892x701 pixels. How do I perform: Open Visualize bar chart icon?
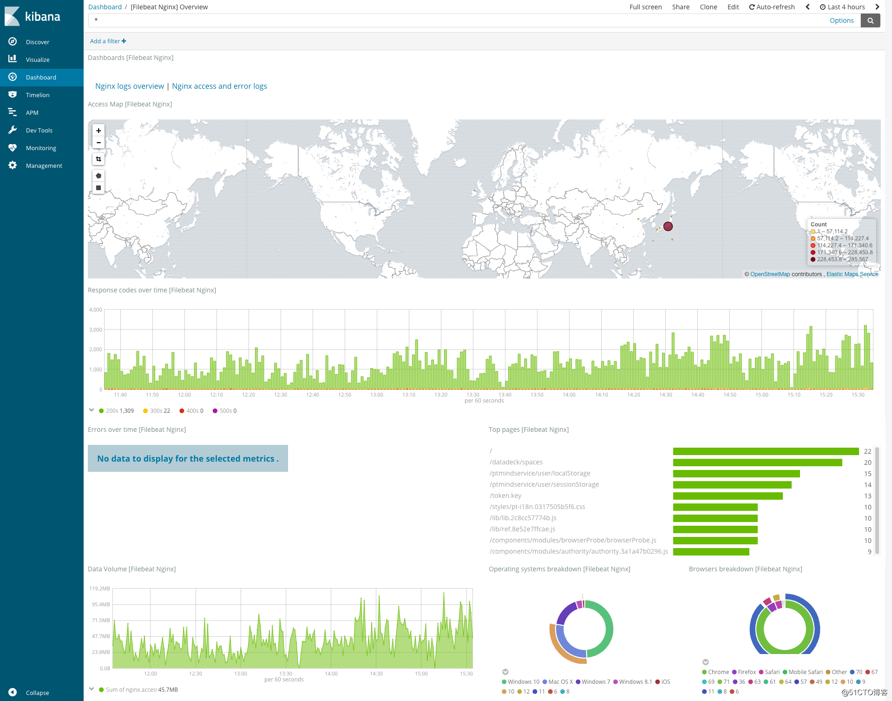point(13,59)
